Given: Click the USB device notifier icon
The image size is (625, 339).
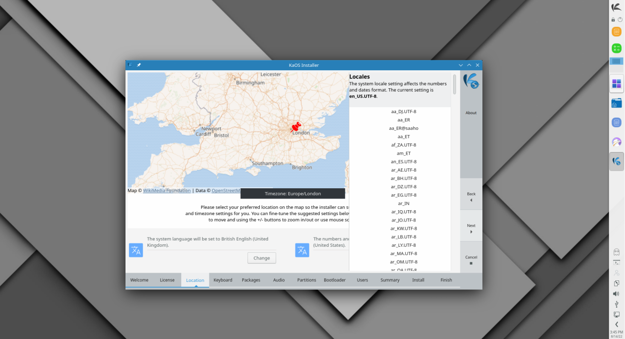Looking at the screenshot, I should point(616,304).
